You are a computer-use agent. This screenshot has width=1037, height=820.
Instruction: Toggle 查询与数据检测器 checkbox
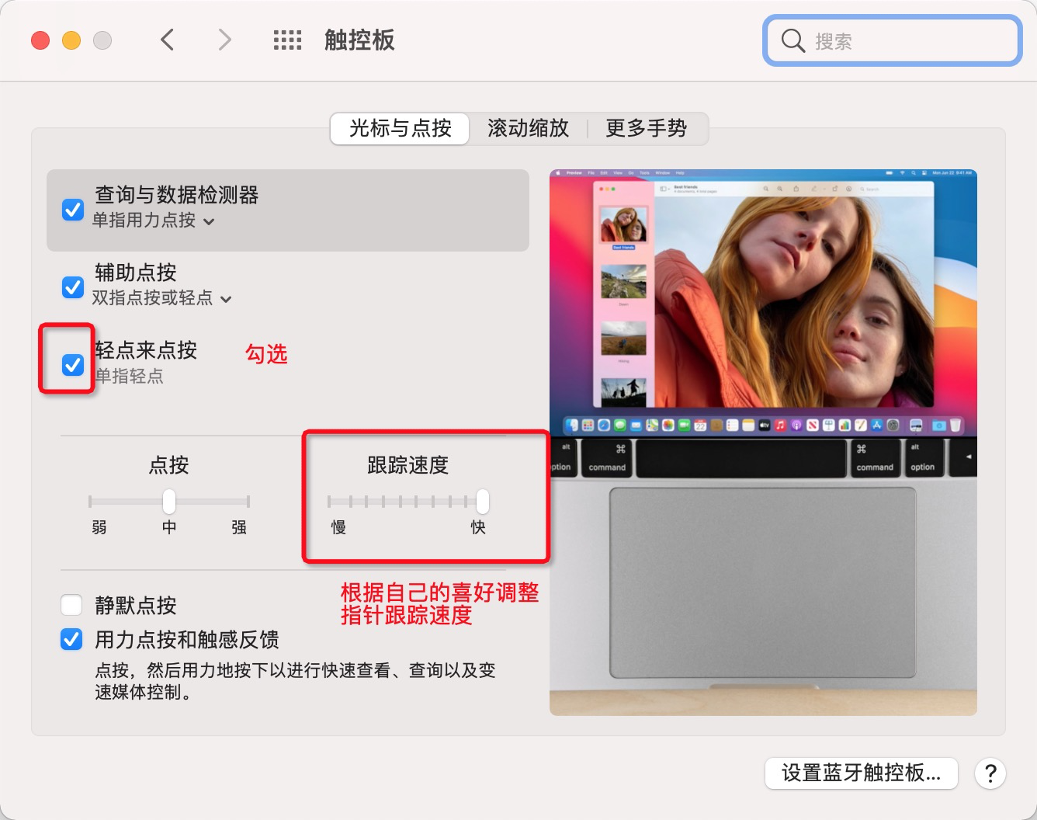(x=73, y=210)
